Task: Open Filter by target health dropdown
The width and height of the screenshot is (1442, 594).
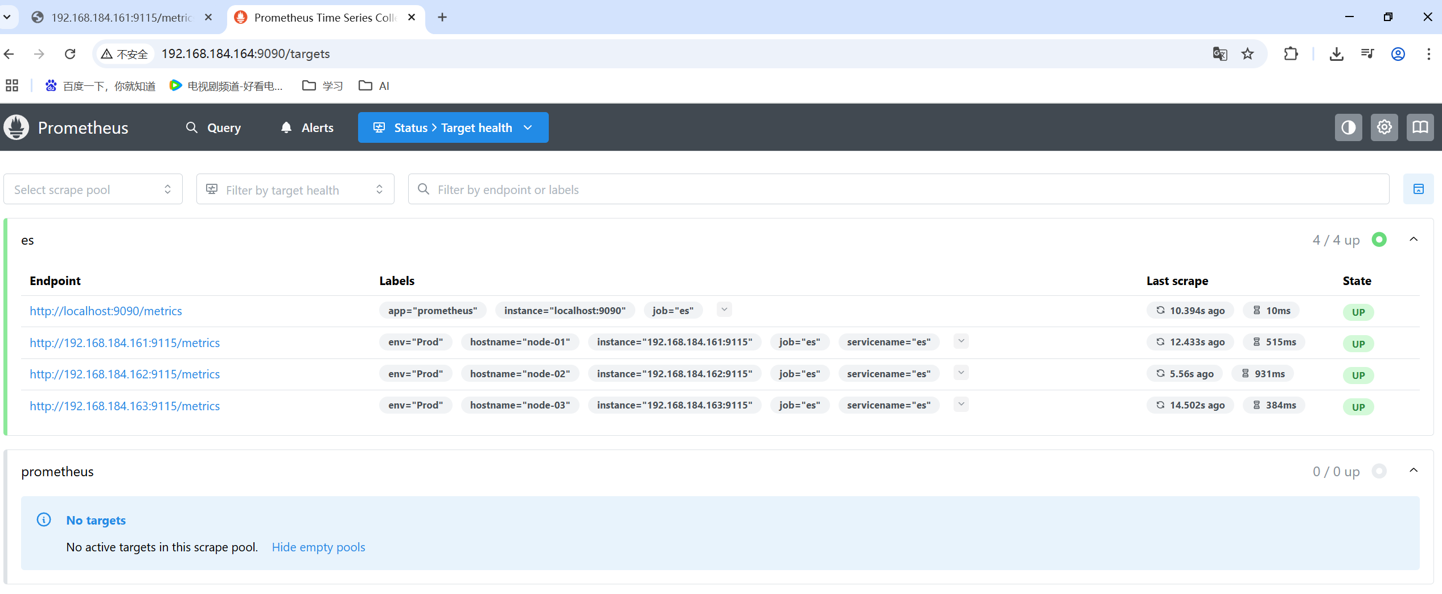Action: pyautogui.click(x=295, y=189)
